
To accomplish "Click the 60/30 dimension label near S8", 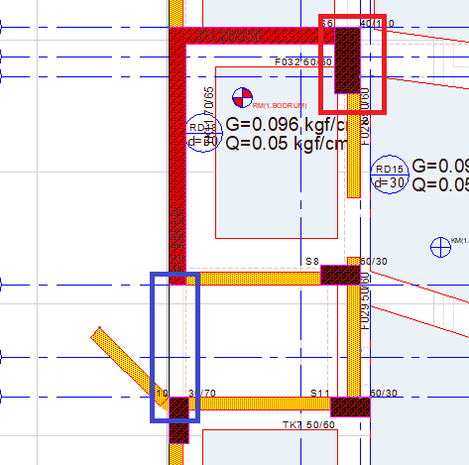I will point(374,262).
